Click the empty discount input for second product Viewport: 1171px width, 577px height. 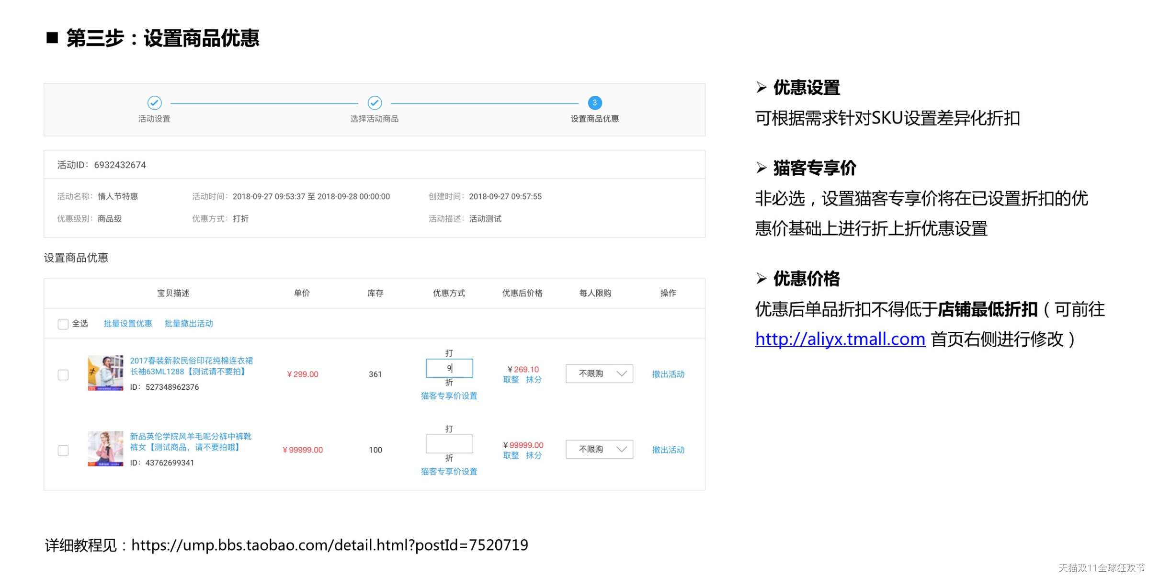tap(449, 444)
